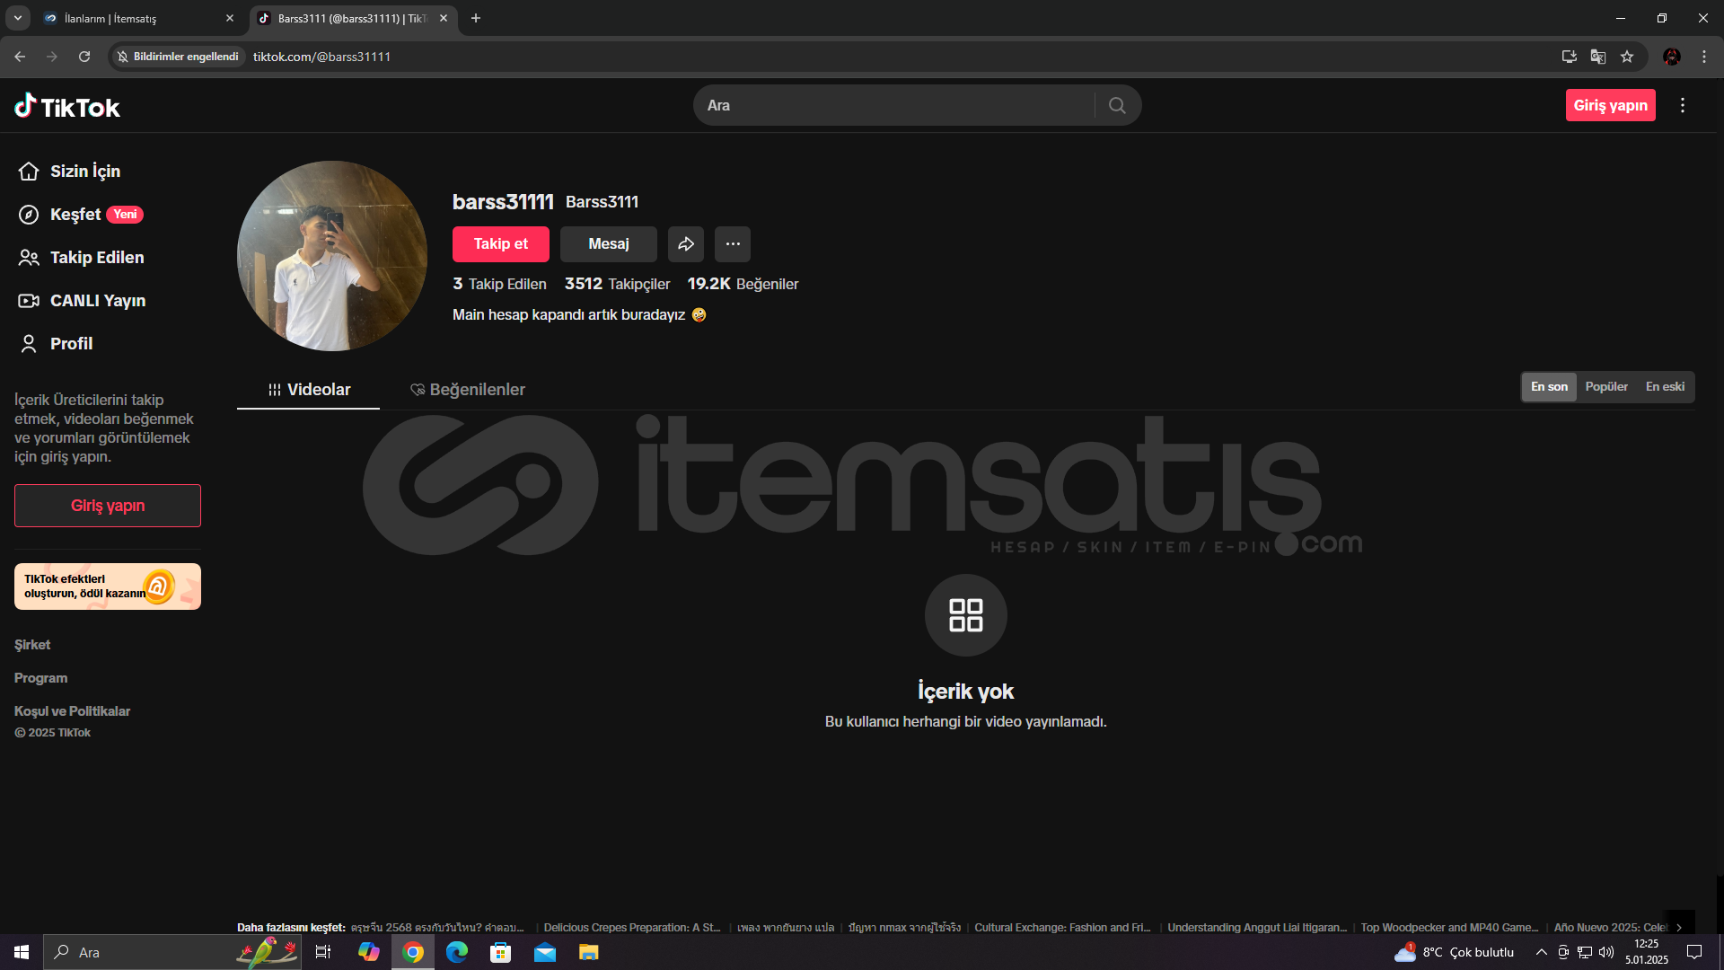Expand the Program footer section
Screen dimensions: 1724x970
coord(40,678)
